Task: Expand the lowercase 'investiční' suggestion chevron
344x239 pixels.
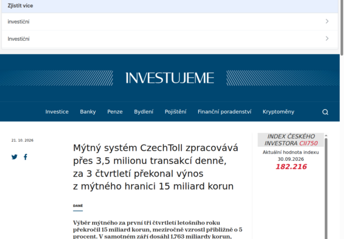Action: point(327,21)
